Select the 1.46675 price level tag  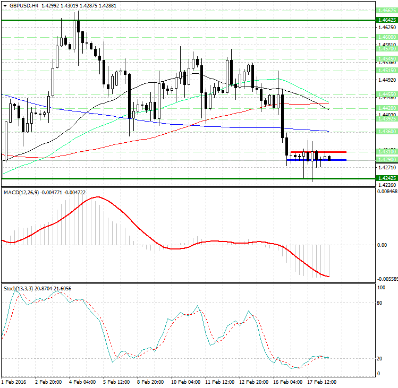tap(385, 10)
